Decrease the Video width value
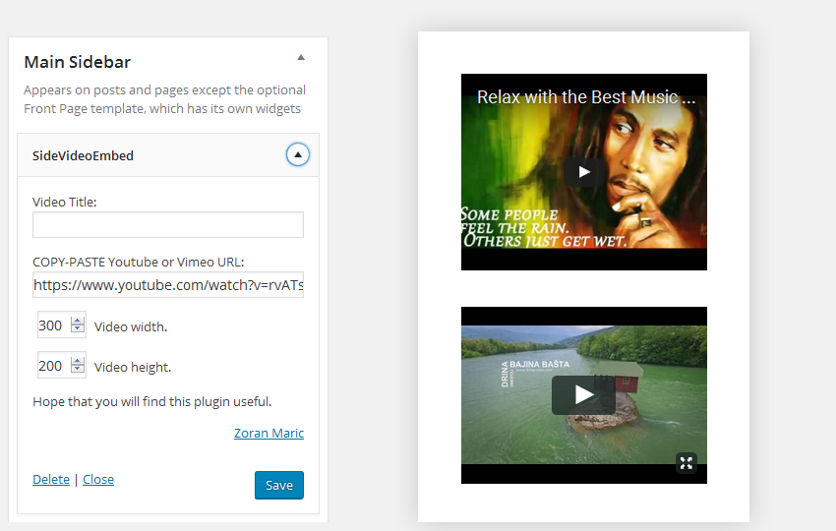 (x=78, y=328)
